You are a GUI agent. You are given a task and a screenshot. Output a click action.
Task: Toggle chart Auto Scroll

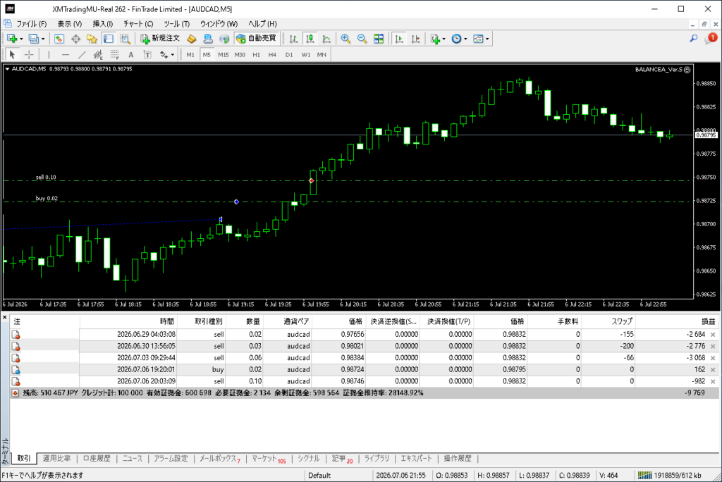click(x=399, y=39)
